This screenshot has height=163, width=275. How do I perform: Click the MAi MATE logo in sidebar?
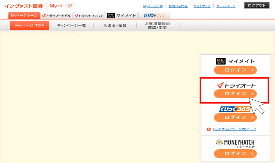221,61
